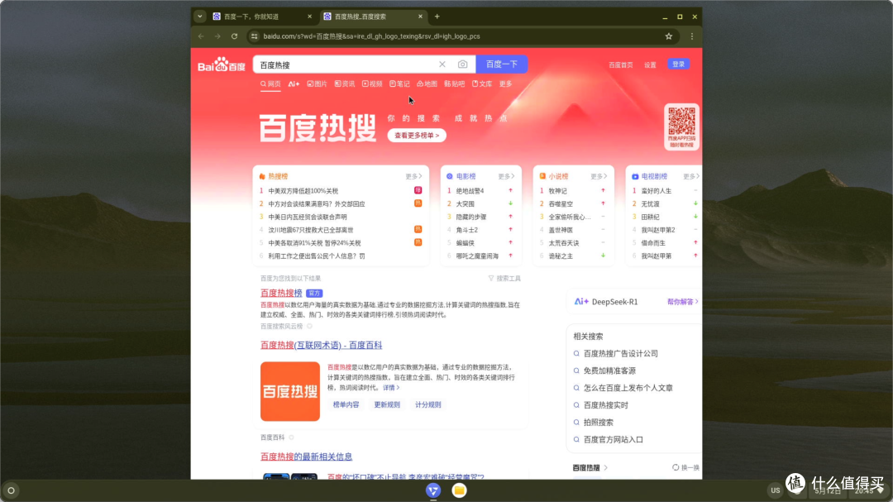Reload the page
The image size is (893, 502).
pyautogui.click(x=234, y=36)
